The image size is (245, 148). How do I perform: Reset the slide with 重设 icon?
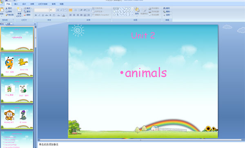click(25, 11)
